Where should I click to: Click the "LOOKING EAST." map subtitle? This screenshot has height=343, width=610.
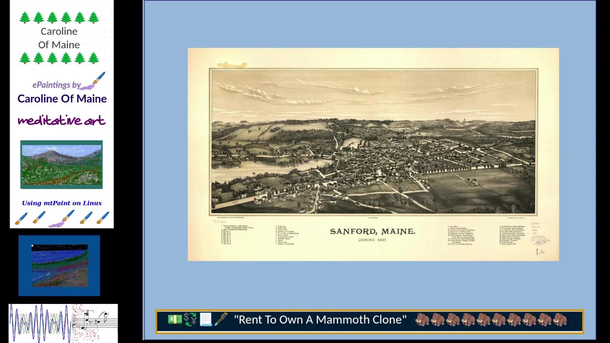(372, 240)
